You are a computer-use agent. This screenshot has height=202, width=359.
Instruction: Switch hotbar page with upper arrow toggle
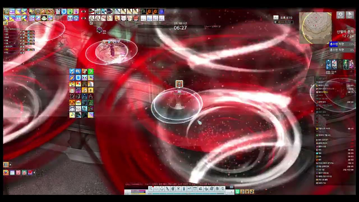(83, 12)
